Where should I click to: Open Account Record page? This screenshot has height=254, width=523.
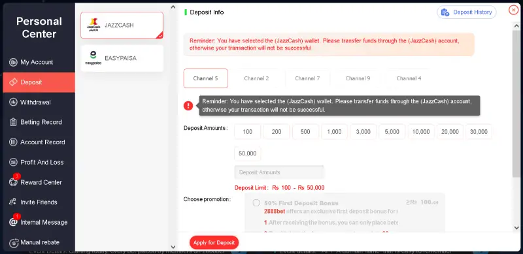click(39, 142)
